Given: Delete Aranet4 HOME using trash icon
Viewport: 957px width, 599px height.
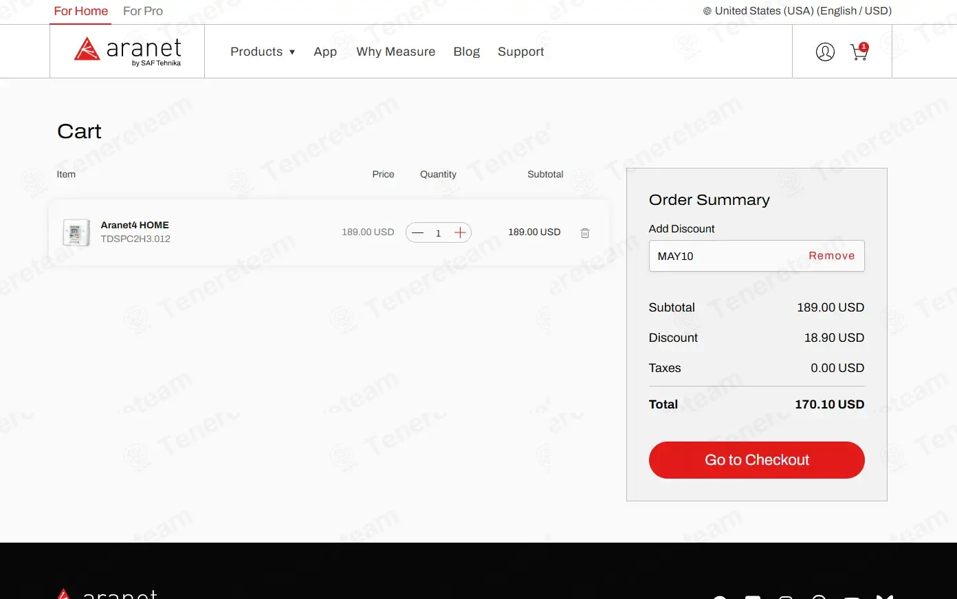Looking at the screenshot, I should (x=585, y=233).
